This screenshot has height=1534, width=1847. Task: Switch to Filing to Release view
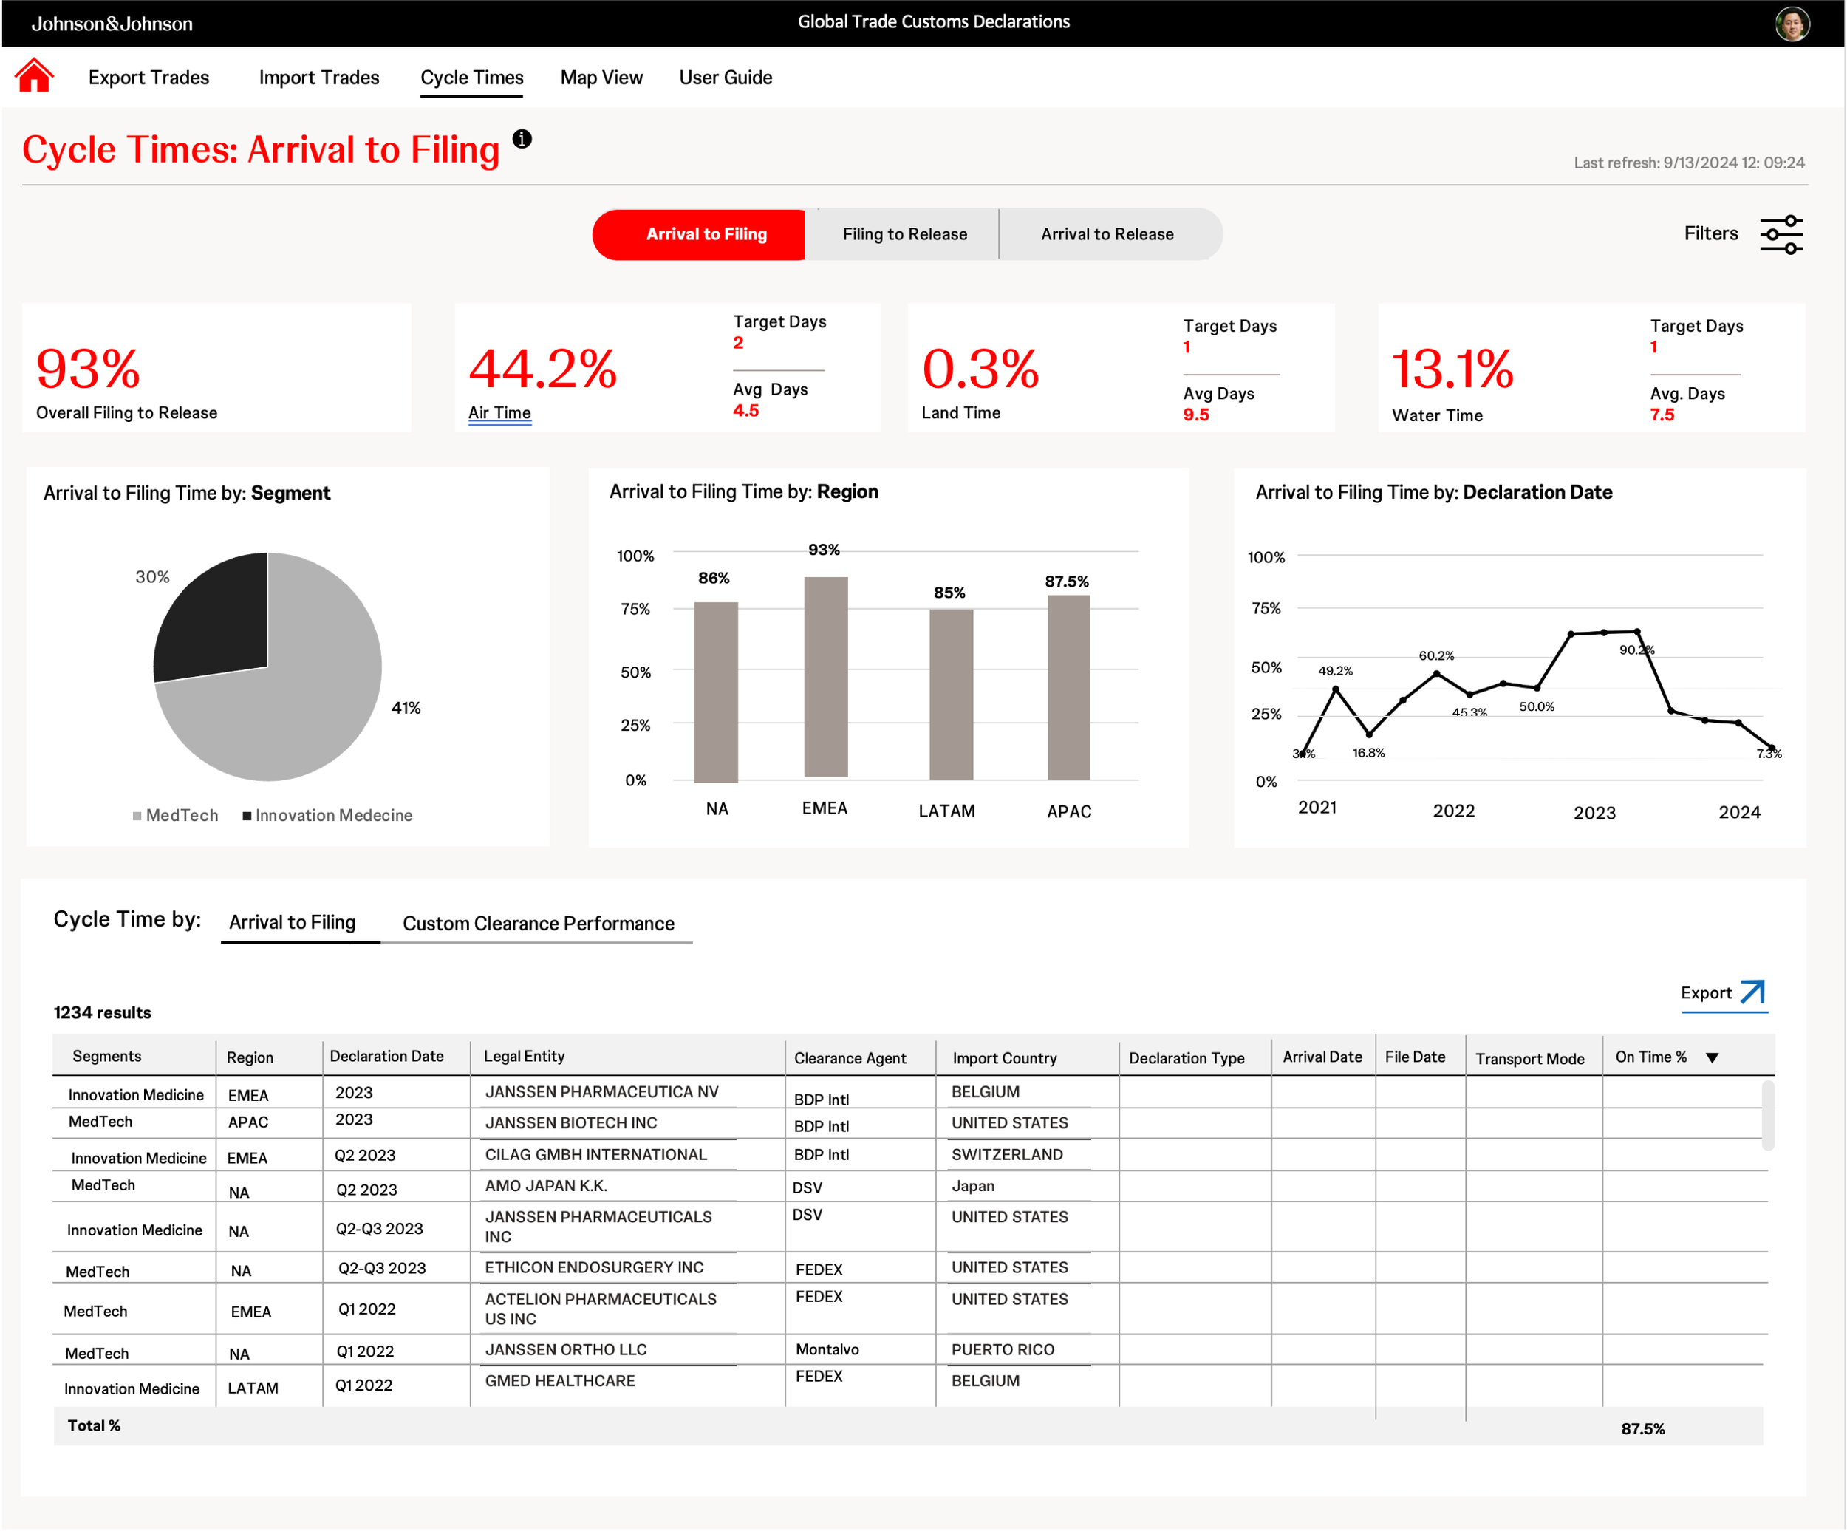(x=904, y=234)
